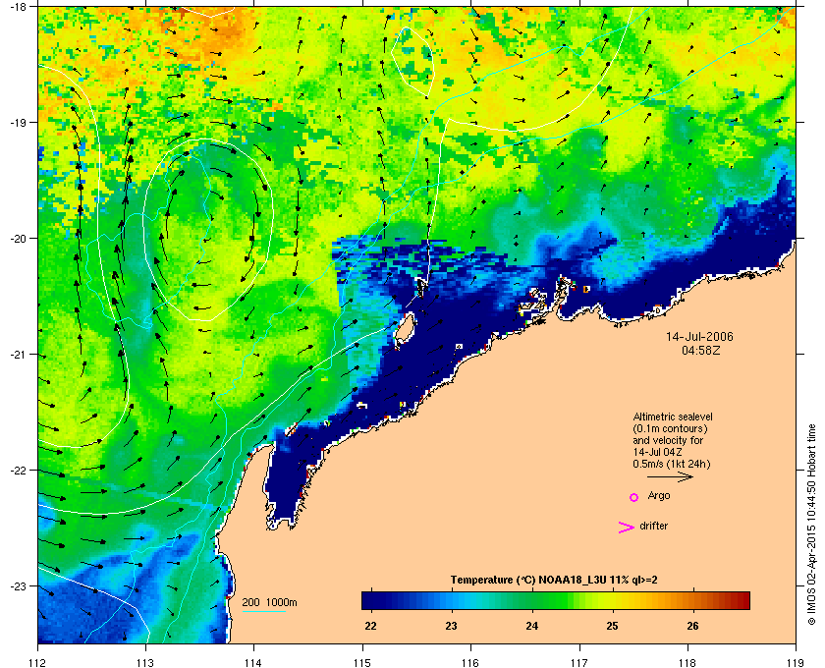
Task: Click the longitude axis label '112'
Action: pyautogui.click(x=38, y=663)
